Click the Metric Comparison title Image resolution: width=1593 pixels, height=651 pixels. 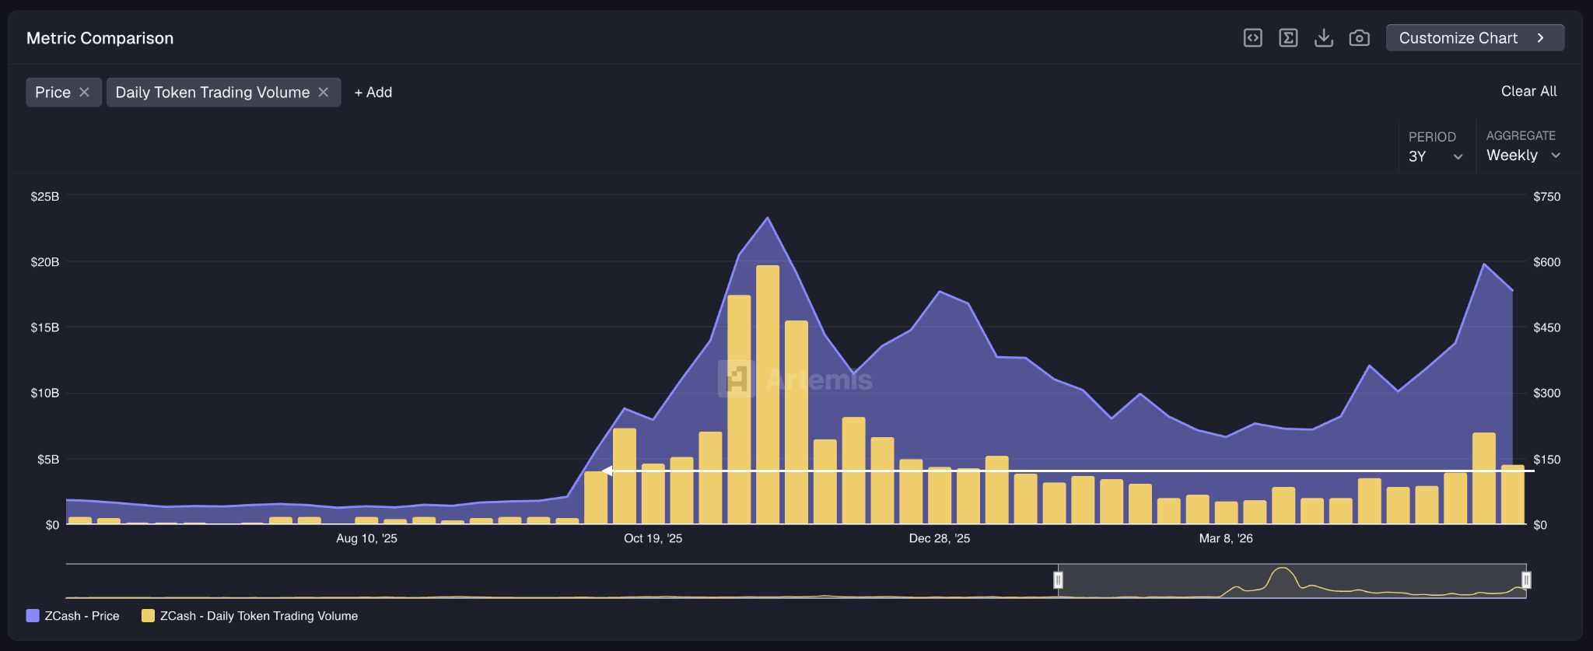(100, 38)
